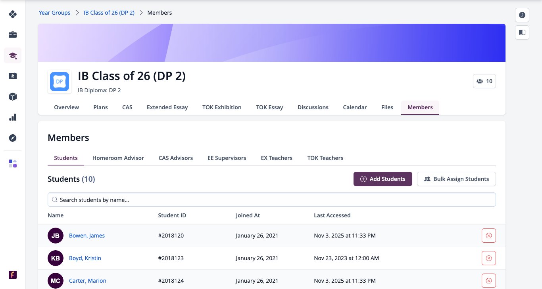Switch to the EE Supervisors sub-tab
Viewport: 542px width, 289px height.
click(x=227, y=158)
